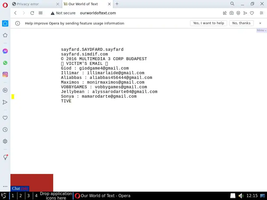Take a snapshot with the camera icon
This screenshot has width=267, height=200.
(x=232, y=13)
